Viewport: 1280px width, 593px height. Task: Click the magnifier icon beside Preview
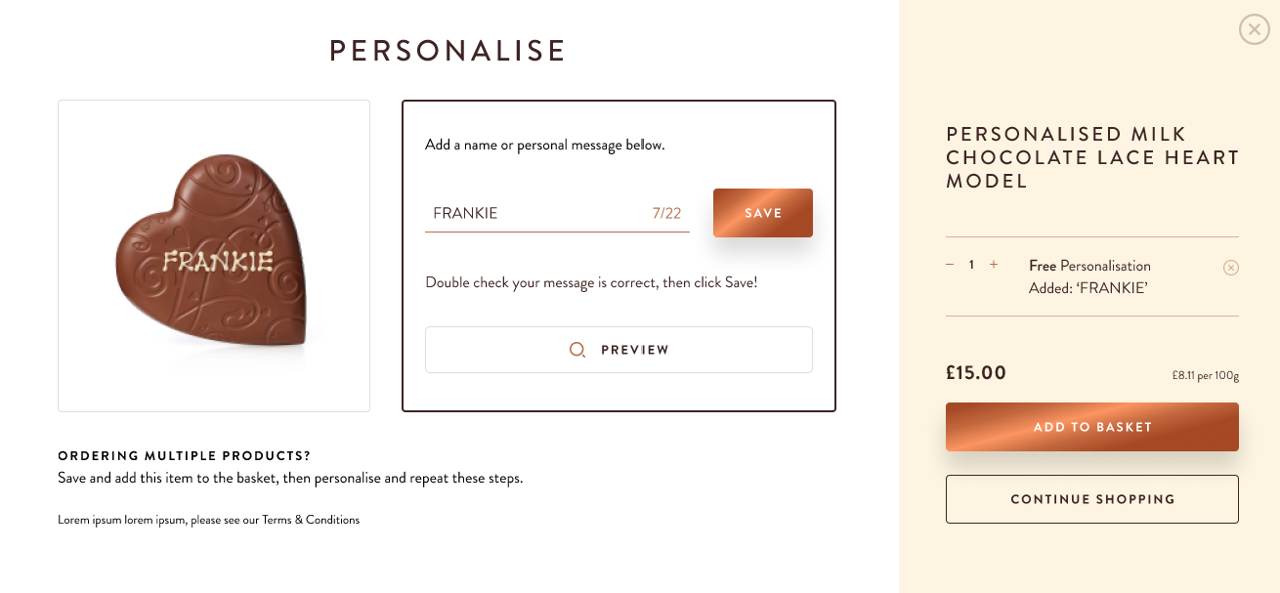577,350
